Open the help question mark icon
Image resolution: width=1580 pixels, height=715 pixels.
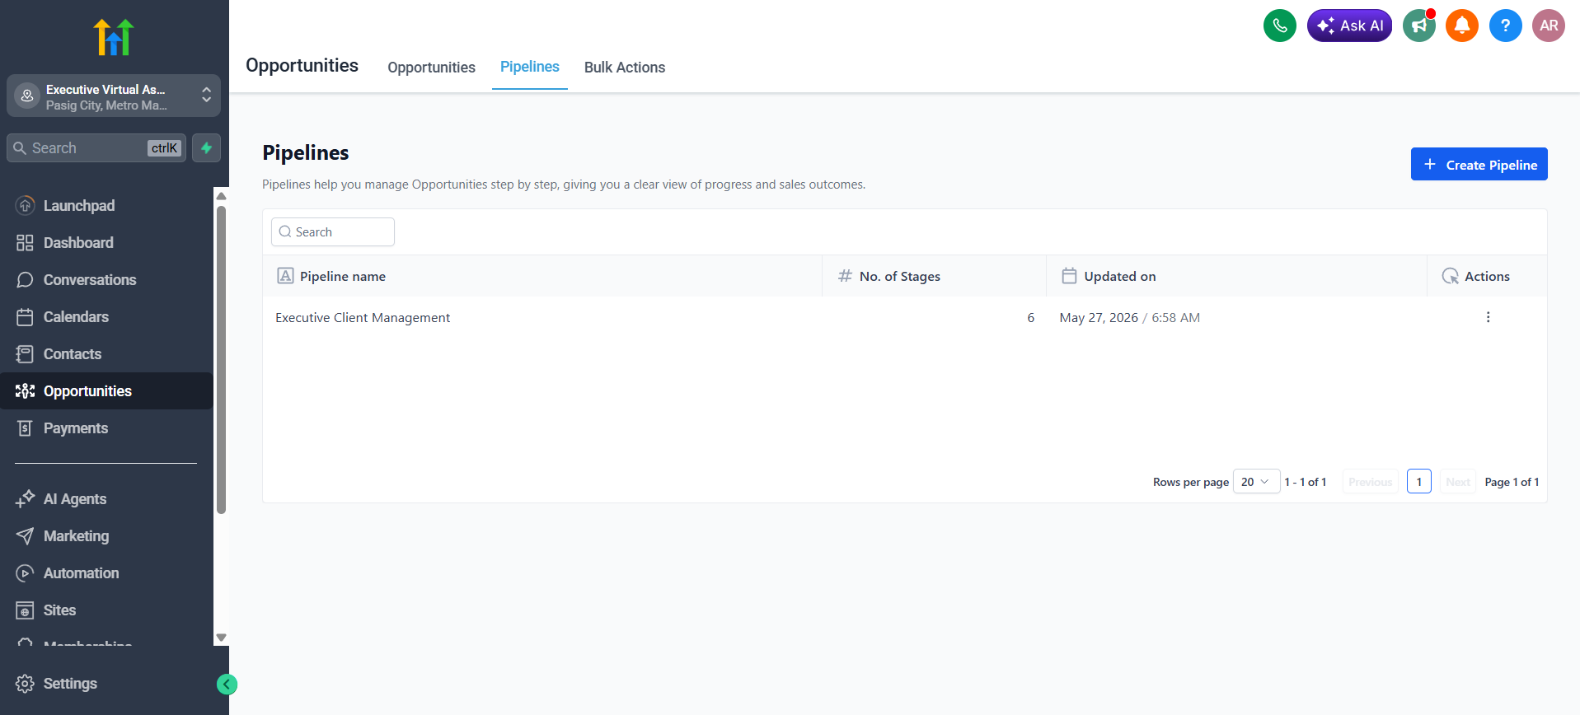(1505, 26)
